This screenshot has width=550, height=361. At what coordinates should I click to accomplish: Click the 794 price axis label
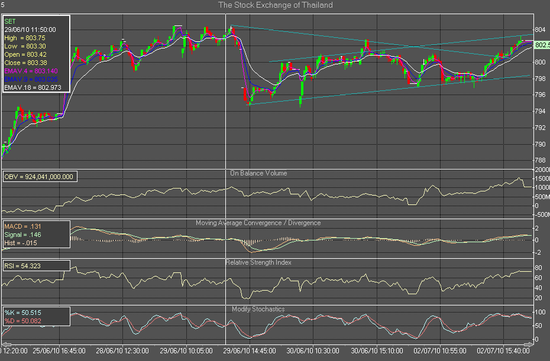tap(540, 112)
